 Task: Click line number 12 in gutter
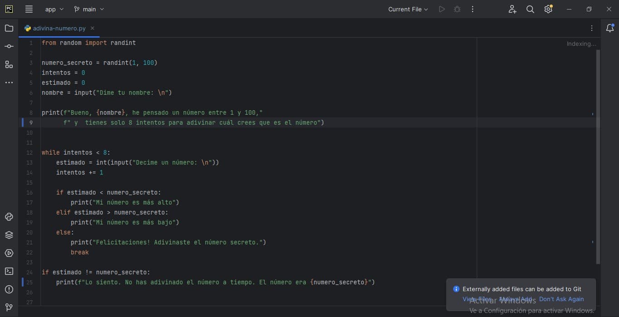(x=30, y=152)
